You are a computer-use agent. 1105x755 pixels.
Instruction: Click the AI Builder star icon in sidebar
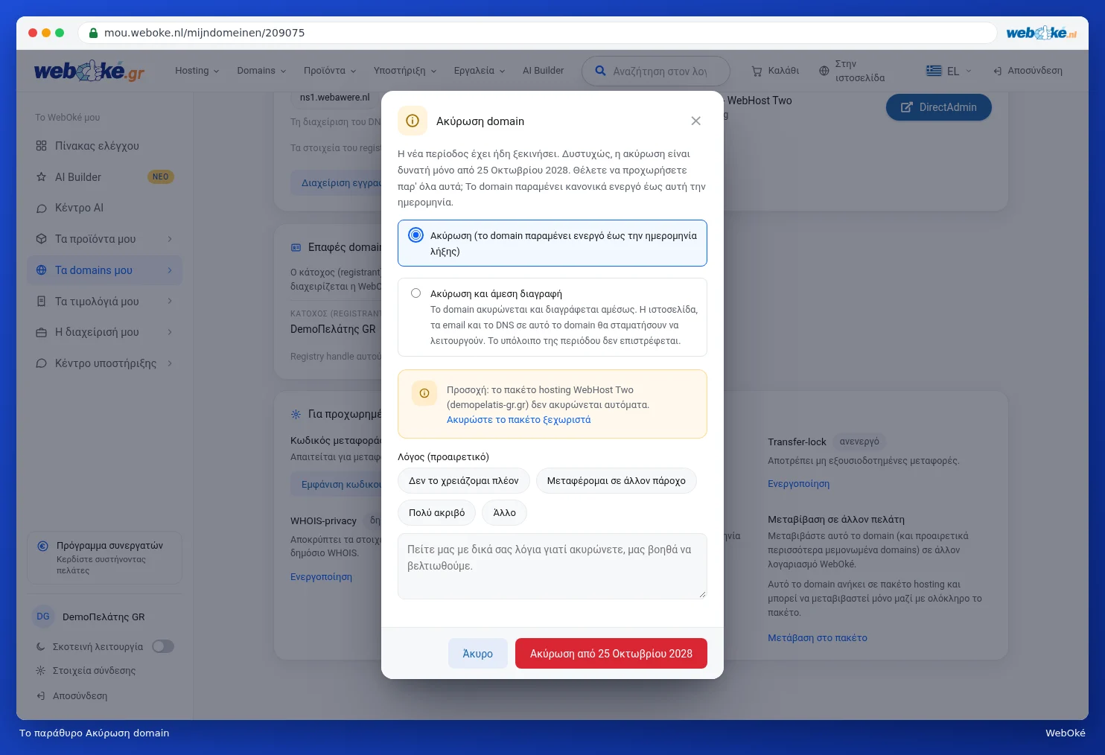point(42,177)
